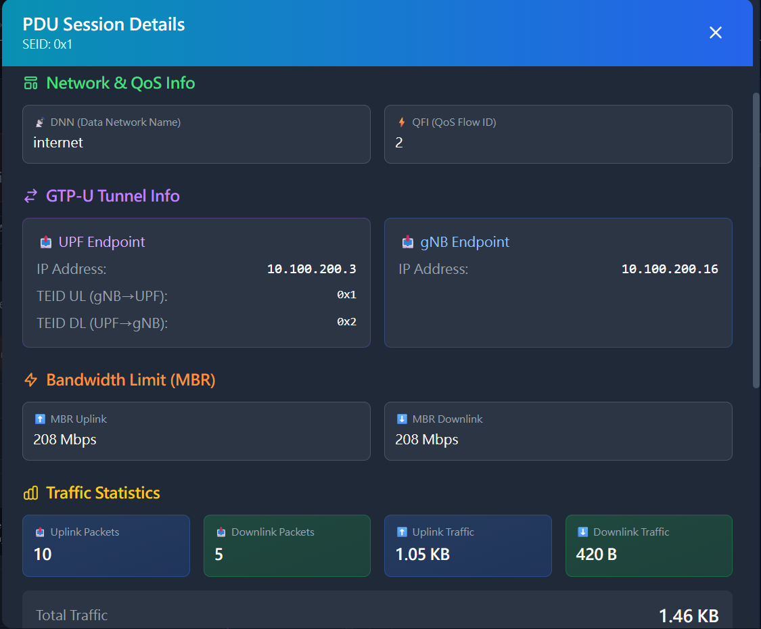This screenshot has width=761, height=629.
Task: Click the bolt icon next to QFI label
Action: (402, 122)
